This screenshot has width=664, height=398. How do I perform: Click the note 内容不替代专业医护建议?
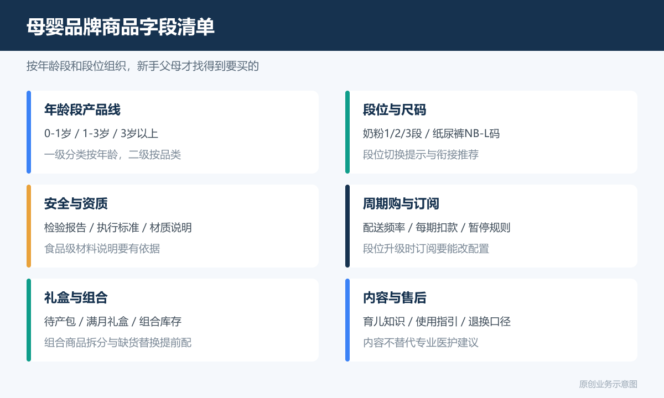click(421, 342)
